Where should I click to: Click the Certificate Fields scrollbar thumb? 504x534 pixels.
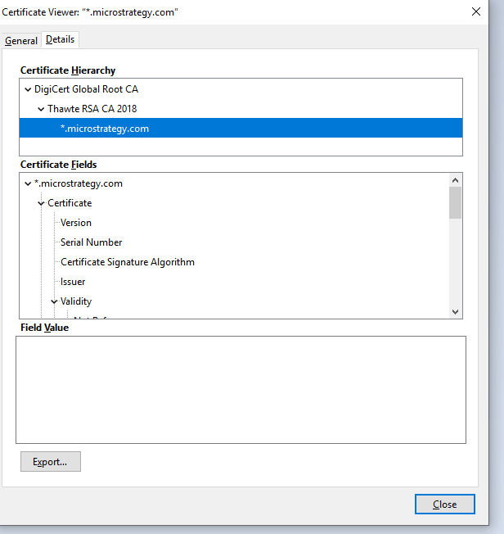[456, 202]
